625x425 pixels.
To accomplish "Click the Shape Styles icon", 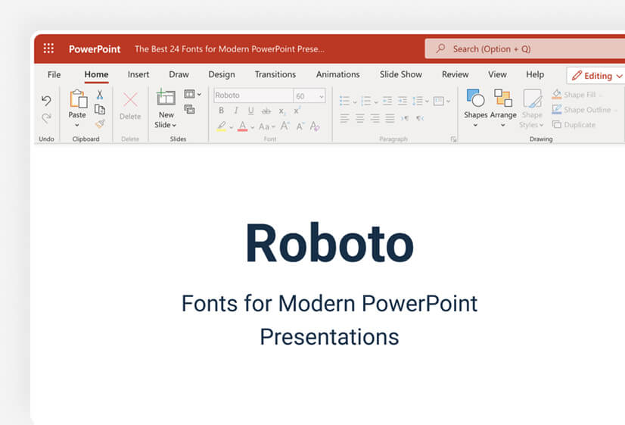I will click(x=533, y=98).
